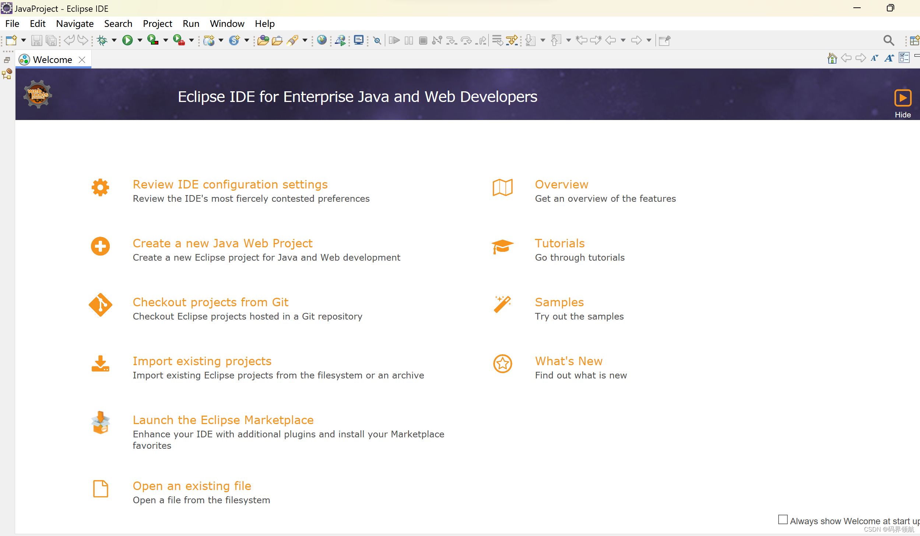Click the magnifier Access Commands icon
The image size is (920, 536).
tap(889, 40)
